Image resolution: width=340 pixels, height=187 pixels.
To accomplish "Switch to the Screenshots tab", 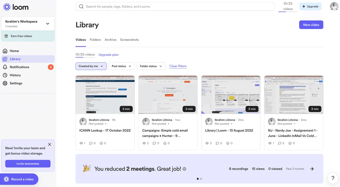I will point(129,40).
